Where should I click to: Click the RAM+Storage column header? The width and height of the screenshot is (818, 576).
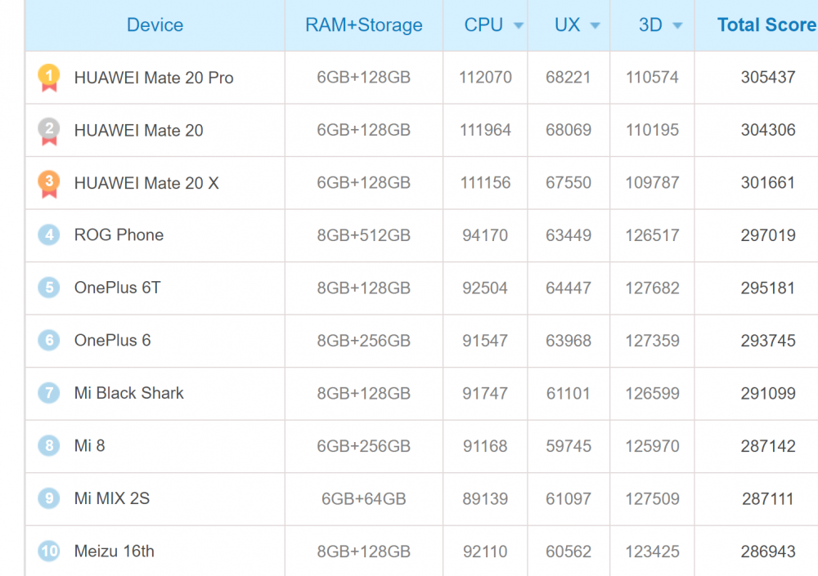tap(364, 25)
